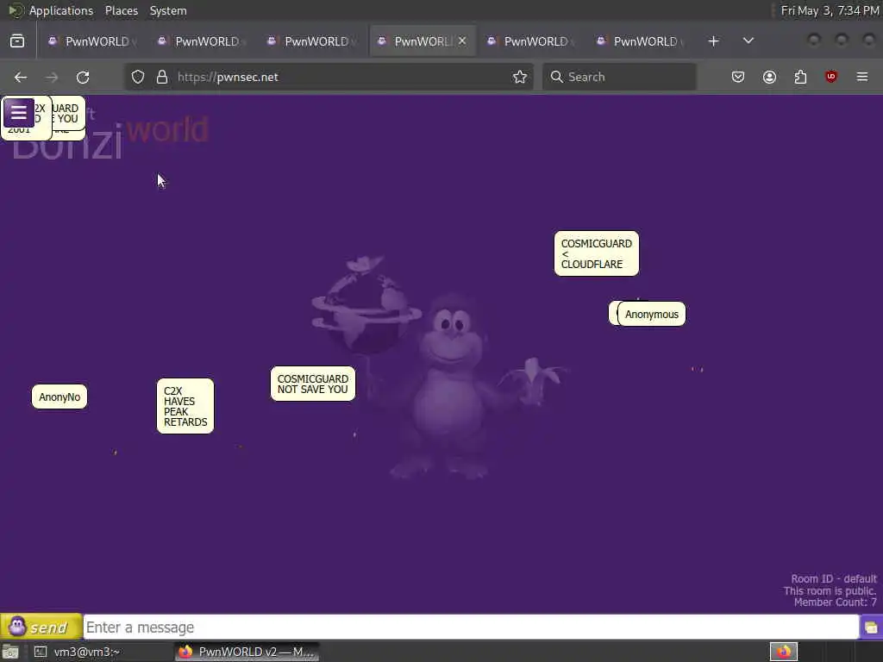Click the go forward arrow
The width and height of the screenshot is (883, 662).
52,77
